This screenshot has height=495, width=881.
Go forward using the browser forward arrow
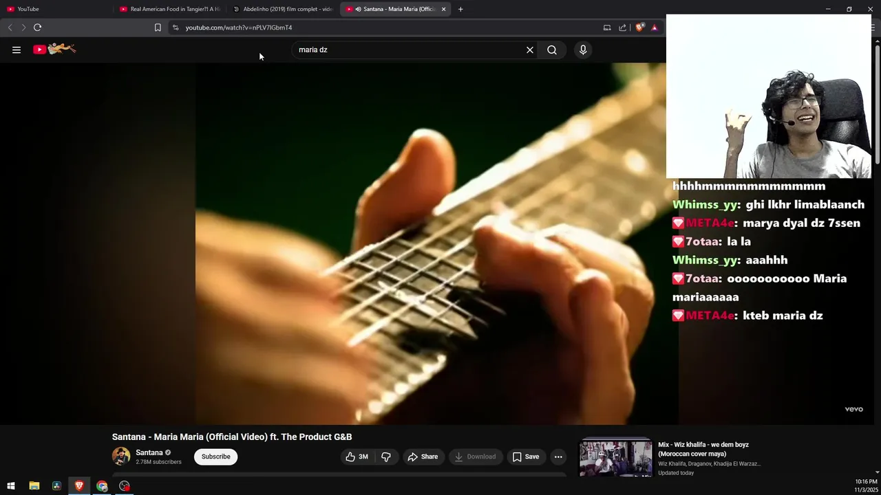click(23, 27)
